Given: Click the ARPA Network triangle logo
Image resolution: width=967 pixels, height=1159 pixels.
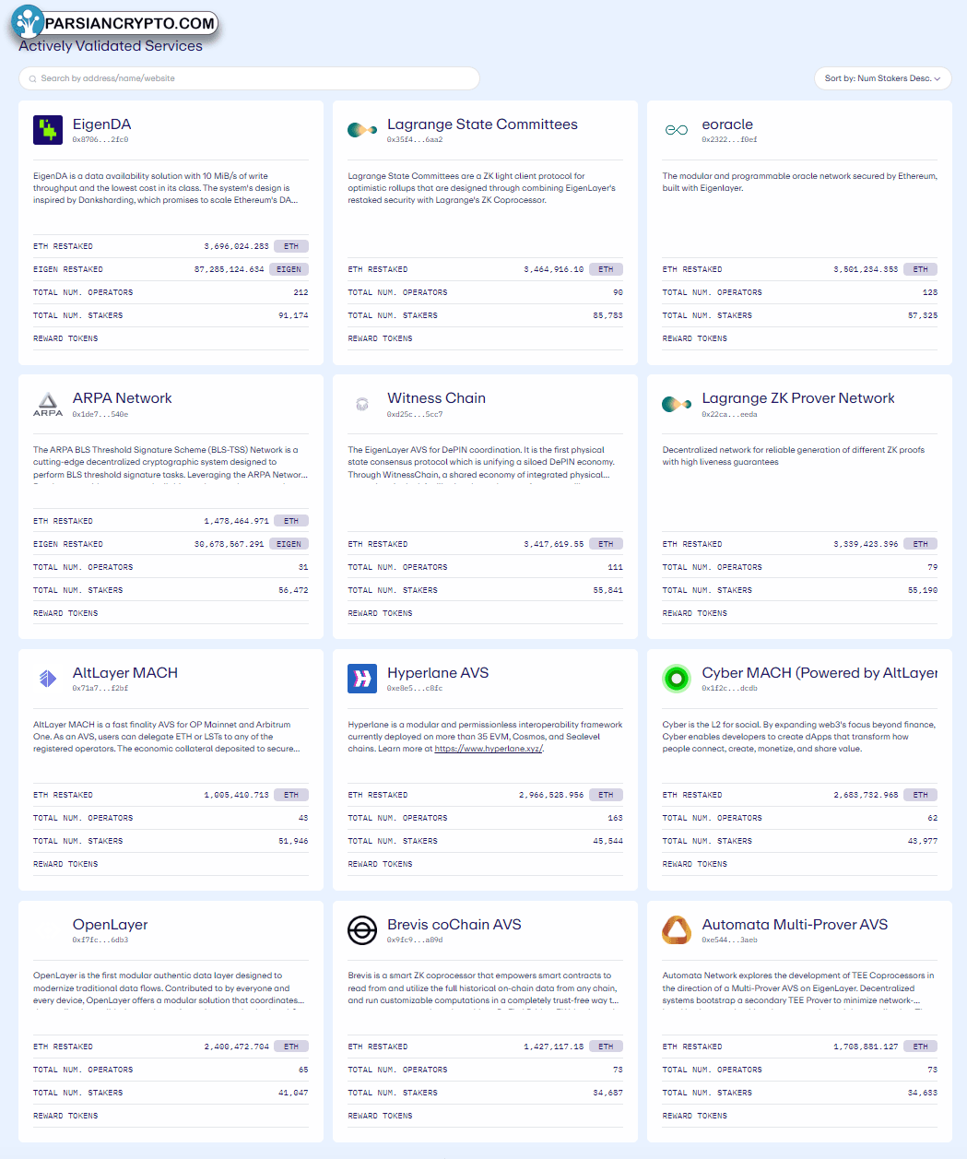Looking at the screenshot, I should 48,404.
